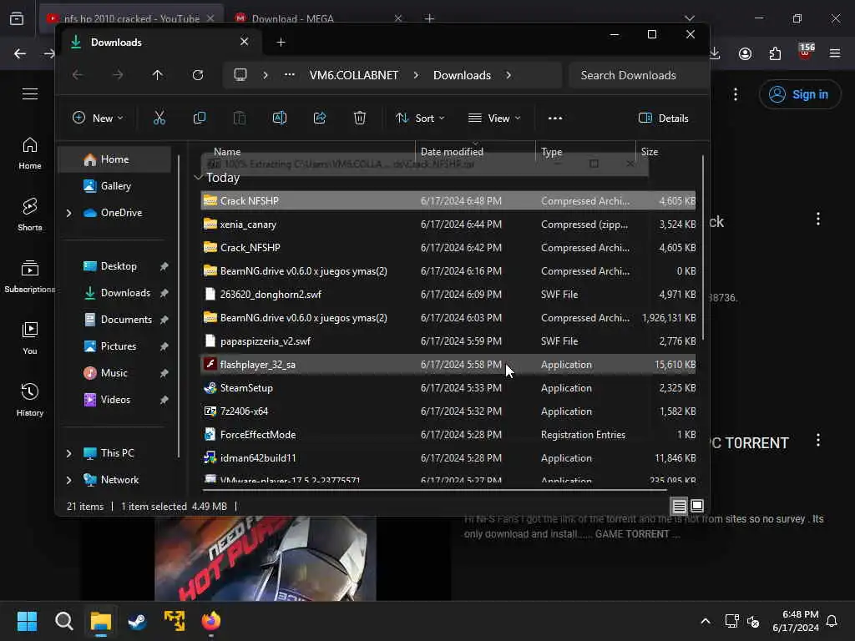Click the Copy icon in Explorer toolbar
This screenshot has width=855, height=641.
pos(200,118)
